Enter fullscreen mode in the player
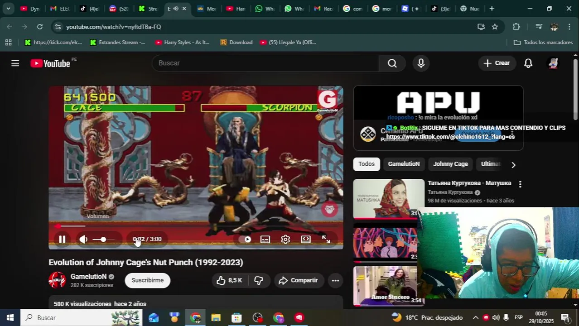This screenshot has width=579, height=326. (326, 240)
